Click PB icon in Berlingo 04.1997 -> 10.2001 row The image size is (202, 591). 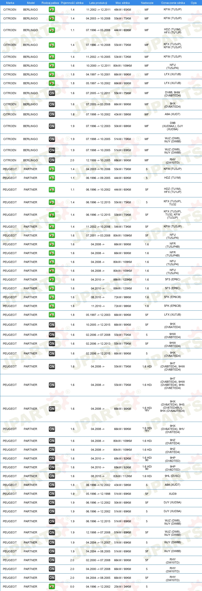(x=52, y=74)
